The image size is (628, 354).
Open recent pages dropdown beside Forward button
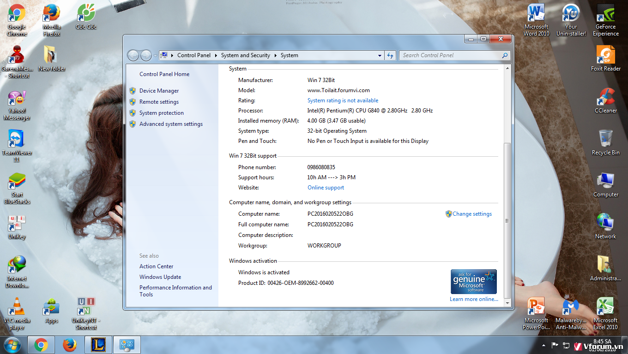[155, 56]
